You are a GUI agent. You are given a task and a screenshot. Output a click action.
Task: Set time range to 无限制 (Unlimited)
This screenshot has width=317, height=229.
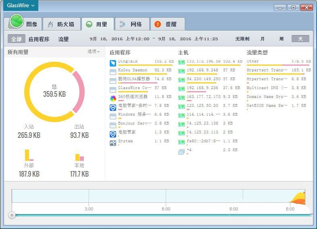(242, 39)
